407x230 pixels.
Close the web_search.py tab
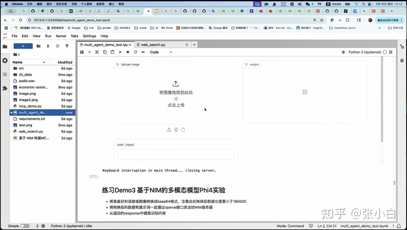click(187, 45)
